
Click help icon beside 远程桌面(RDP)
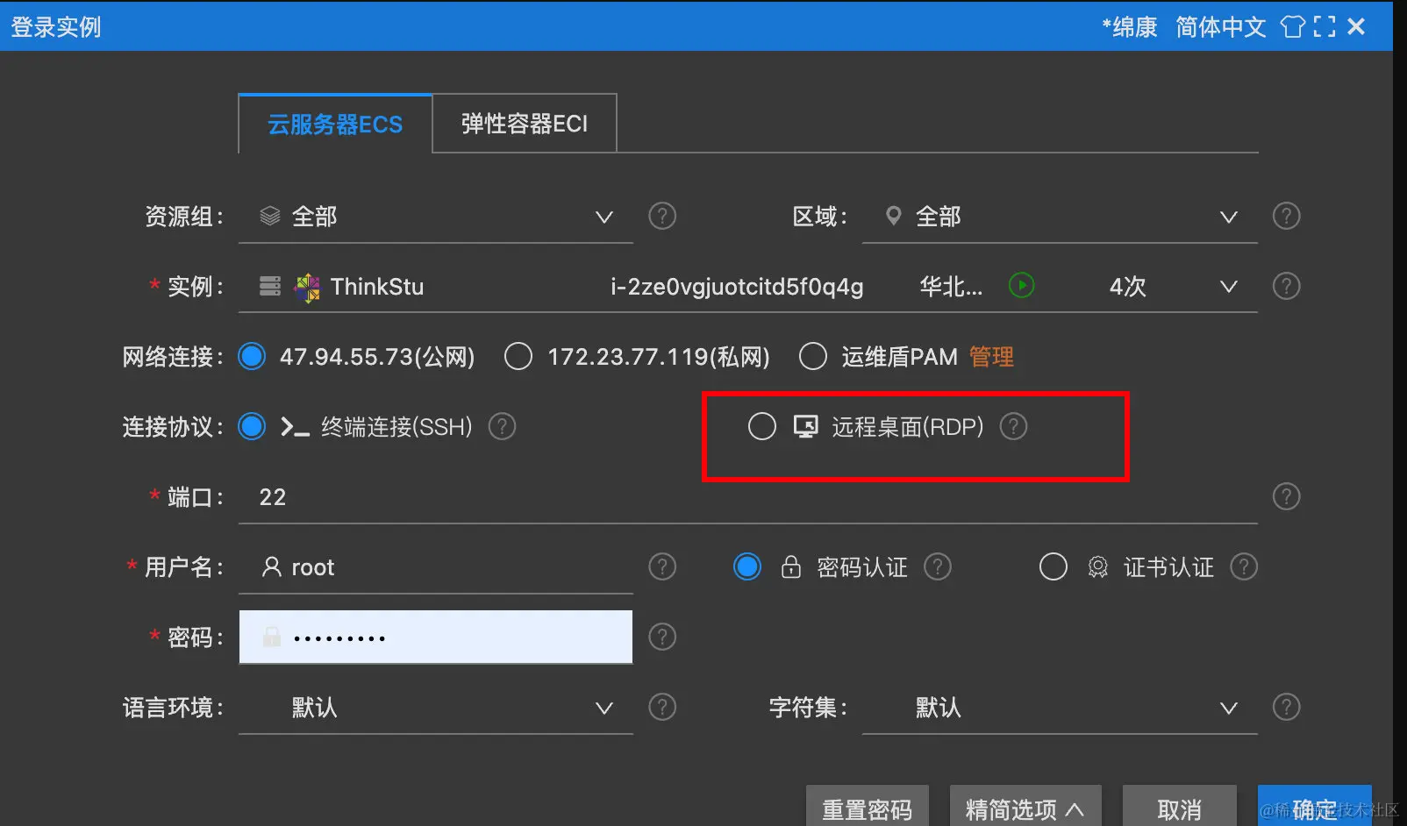[1013, 426]
